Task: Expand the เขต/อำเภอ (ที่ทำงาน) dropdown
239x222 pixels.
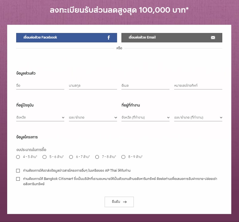Action: coord(198,118)
